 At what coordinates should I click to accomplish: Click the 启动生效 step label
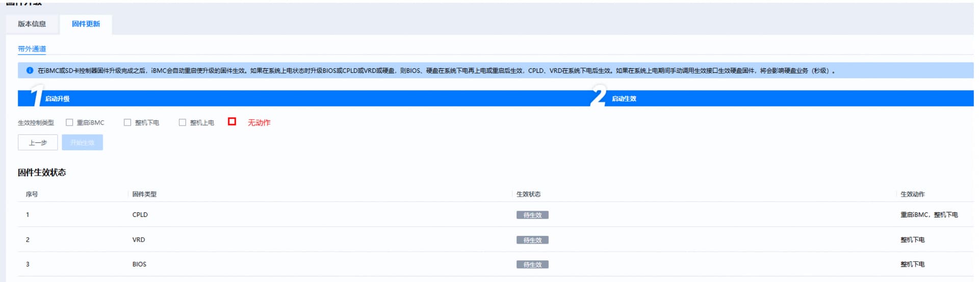click(624, 99)
